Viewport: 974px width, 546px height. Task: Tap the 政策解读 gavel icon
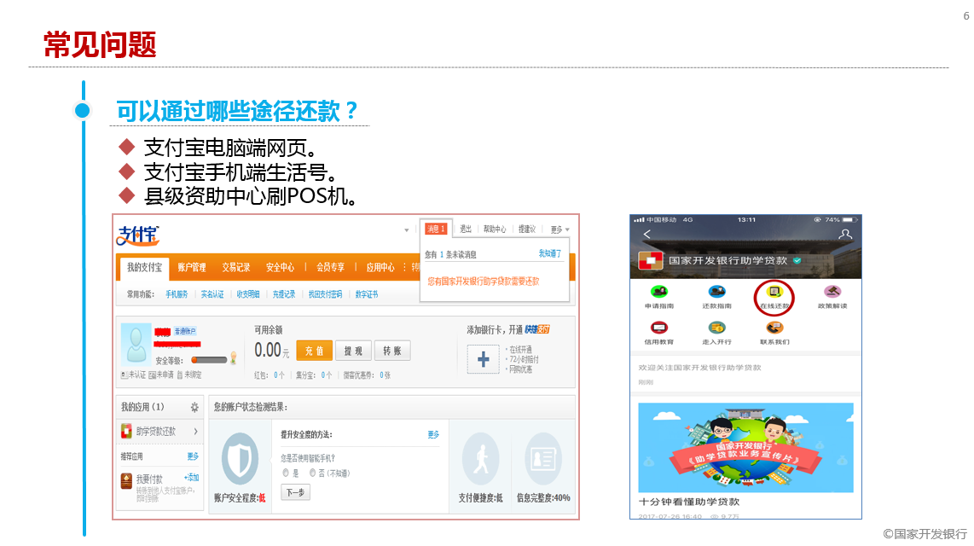point(832,292)
